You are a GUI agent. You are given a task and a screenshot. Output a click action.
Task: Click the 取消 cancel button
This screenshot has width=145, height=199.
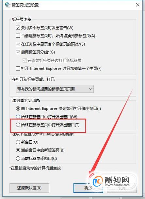pyautogui.click(x=121, y=188)
